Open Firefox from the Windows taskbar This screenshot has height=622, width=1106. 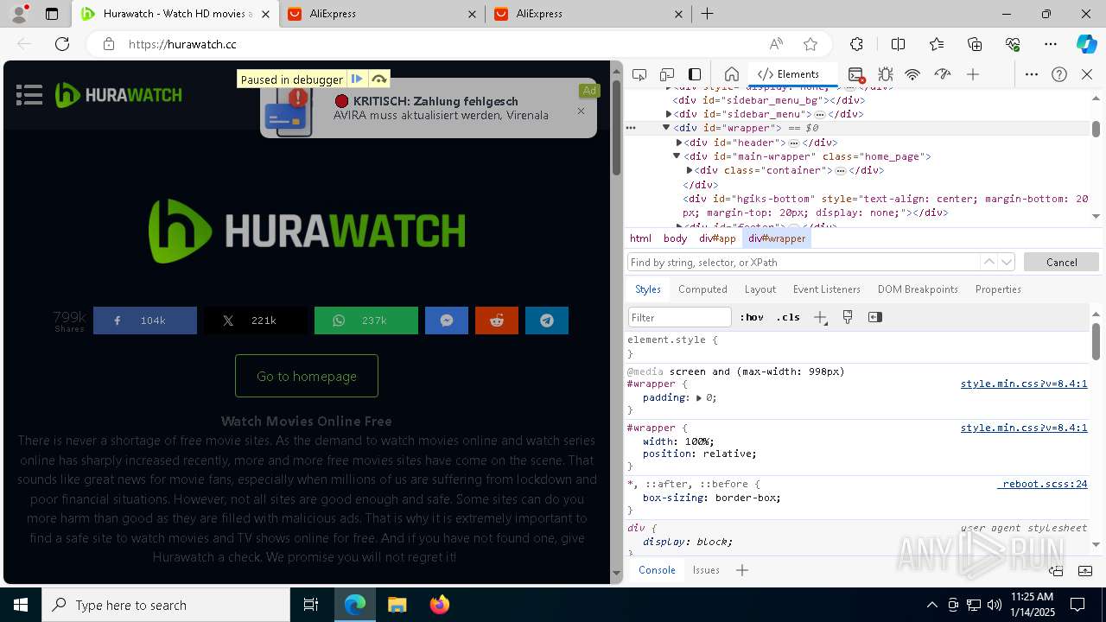coord(439,605)
